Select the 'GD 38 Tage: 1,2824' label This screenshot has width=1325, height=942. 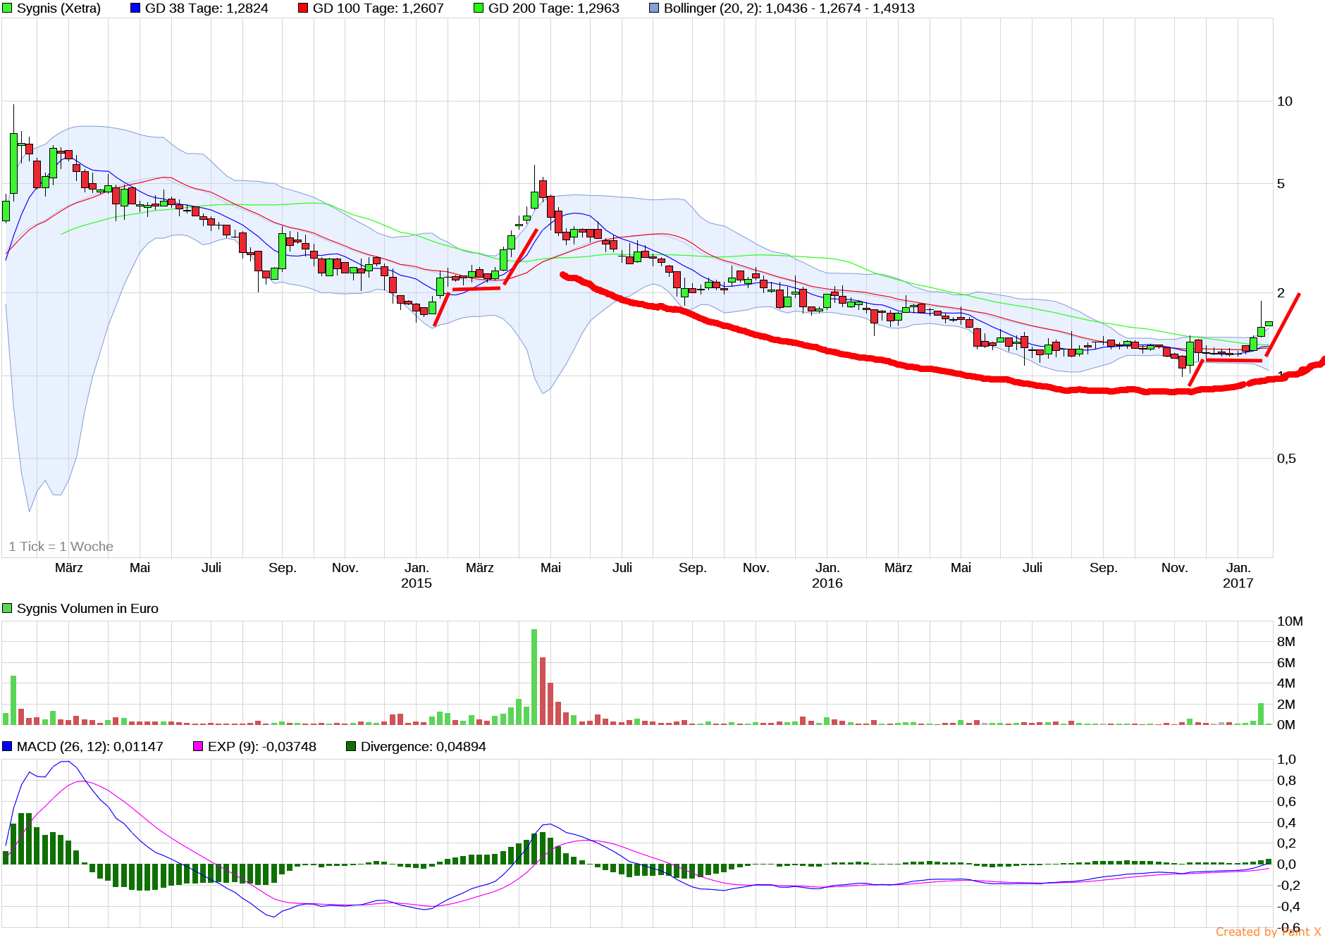pyautogui.click(x=207, y=8)
